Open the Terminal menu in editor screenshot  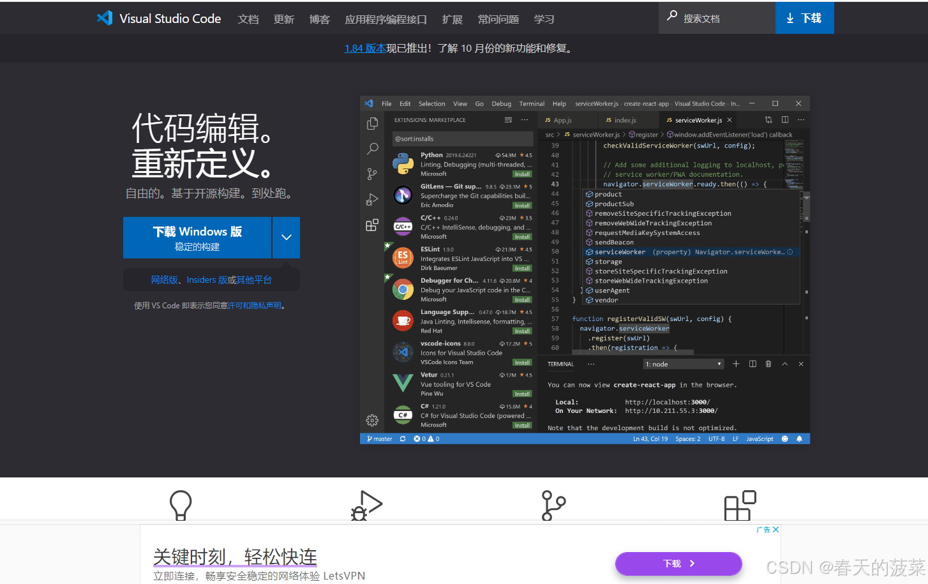[532, 103]
